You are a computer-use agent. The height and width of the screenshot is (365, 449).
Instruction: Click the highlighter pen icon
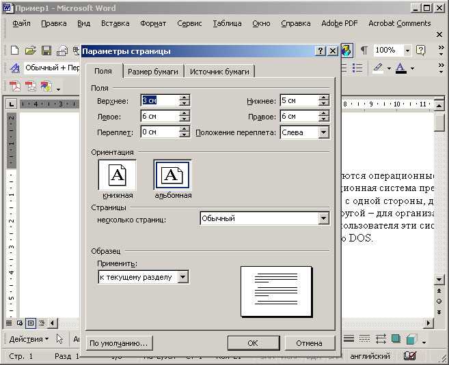pyautogui.click(x=378, y=68)
